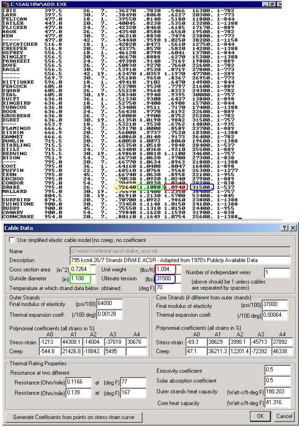Viewport: 299px width, 427px height.
Task: Click Outer Strands creep A3 field 5495
Action: pos(115,351)
